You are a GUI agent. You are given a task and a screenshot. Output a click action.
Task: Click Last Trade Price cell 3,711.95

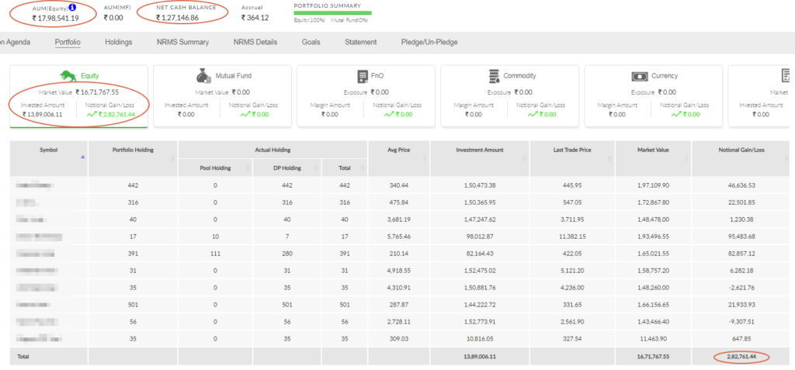[x=572, y=220]
